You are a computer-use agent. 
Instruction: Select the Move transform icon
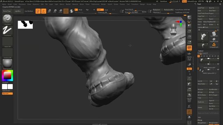[49, 11]
